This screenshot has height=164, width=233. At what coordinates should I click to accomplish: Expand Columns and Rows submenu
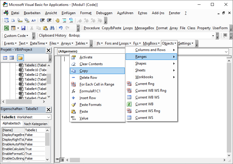coord(151,50)
